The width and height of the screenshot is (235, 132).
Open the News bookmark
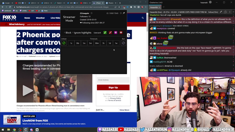point(44,11)
